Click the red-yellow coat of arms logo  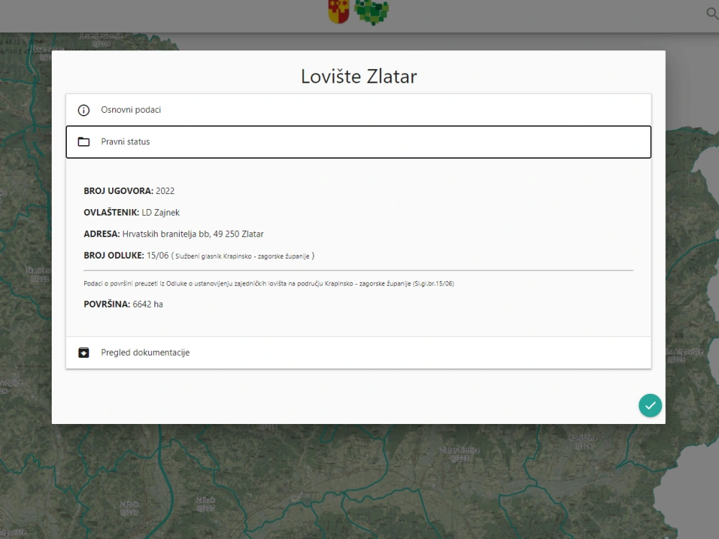pyautogui.click(x=339, y=11)
